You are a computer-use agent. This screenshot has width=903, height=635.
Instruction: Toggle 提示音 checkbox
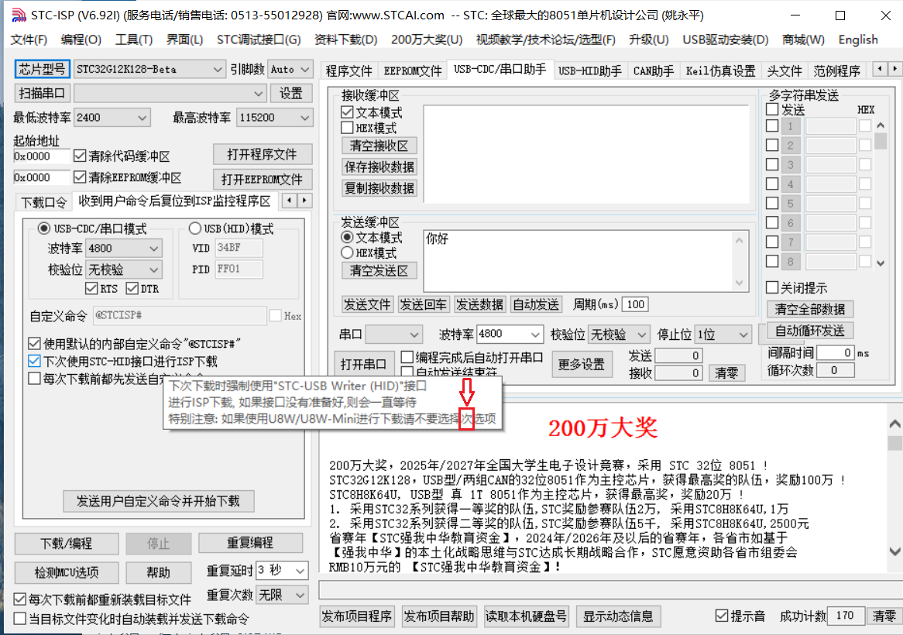pyautogui.click(x=722, y=616)
